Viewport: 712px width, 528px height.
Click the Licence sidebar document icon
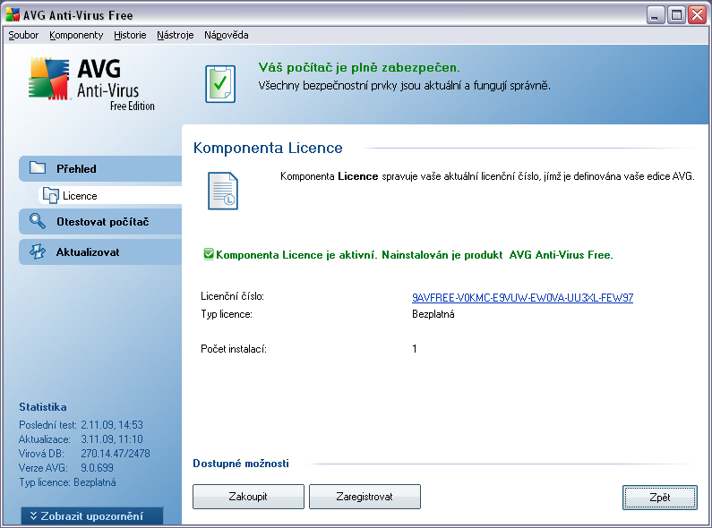(x=50, y=195)
